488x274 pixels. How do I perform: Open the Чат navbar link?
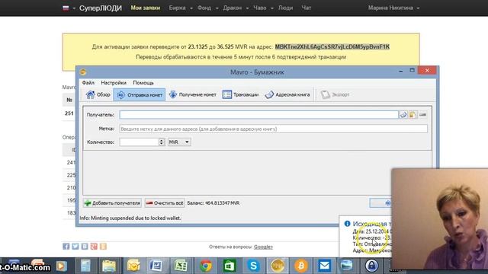(x=307, y=8)
